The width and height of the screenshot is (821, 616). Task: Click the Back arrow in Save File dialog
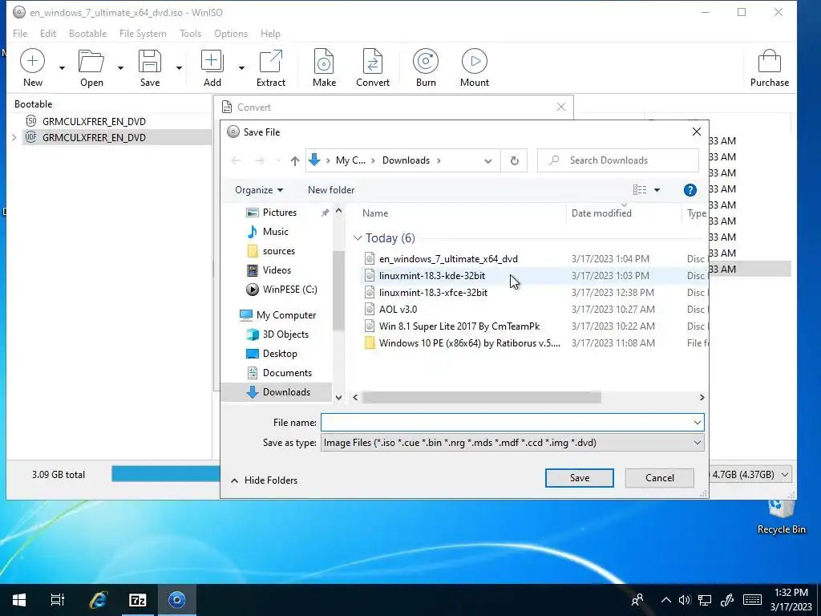click(x=237, y=160)
